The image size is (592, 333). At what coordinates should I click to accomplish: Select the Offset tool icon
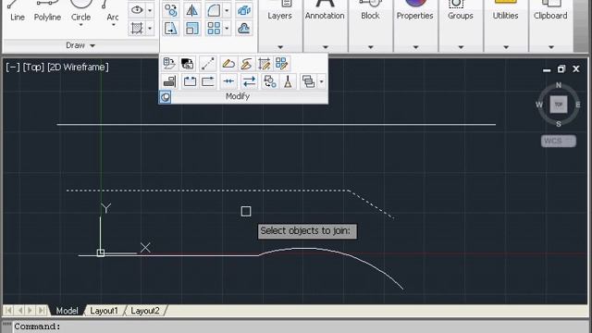pos(244,29)
